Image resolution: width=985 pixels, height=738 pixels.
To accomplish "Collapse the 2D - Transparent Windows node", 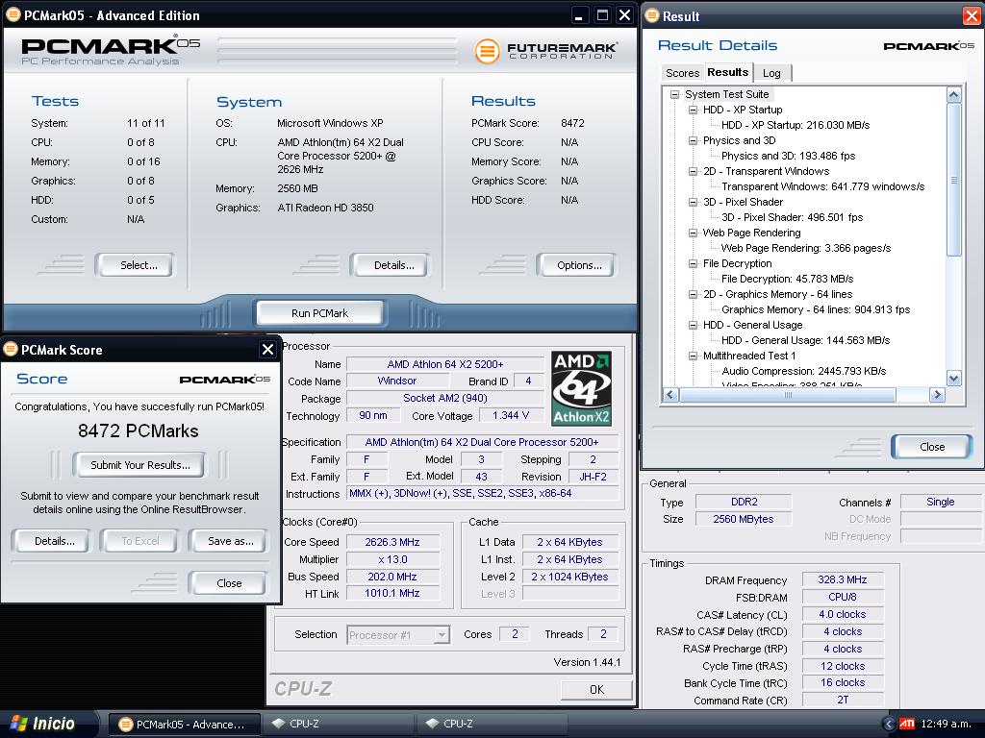I will (693, 171).
